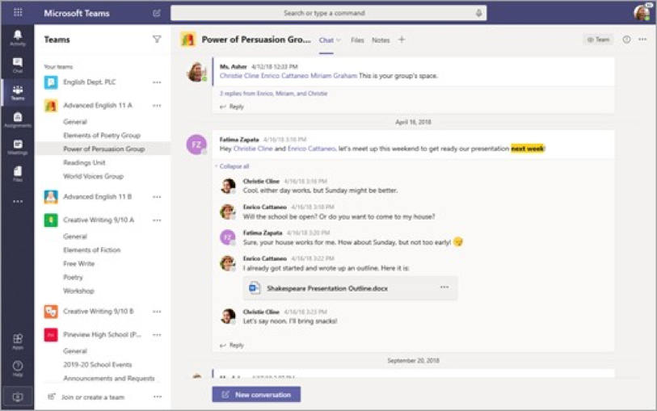The image size is (657, 411).
Task: Click Join or create a team
Action: [x=94, y=396]
